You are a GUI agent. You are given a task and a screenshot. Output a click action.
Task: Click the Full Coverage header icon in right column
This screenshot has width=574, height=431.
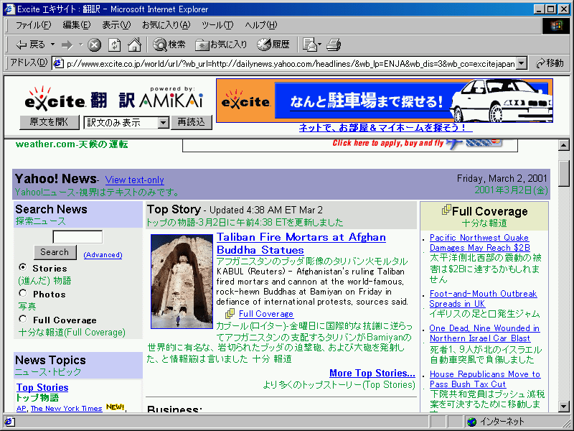[446, 210]
